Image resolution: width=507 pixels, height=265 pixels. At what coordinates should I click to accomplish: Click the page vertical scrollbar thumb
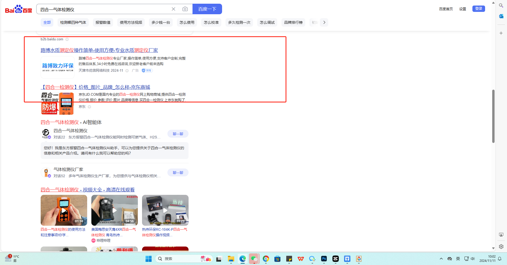(x=493, y=116)
